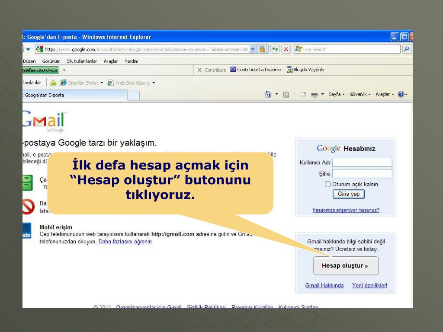The image size is (443, 332).
Task: Click the URL address bar field
Action: click(146, 49)
